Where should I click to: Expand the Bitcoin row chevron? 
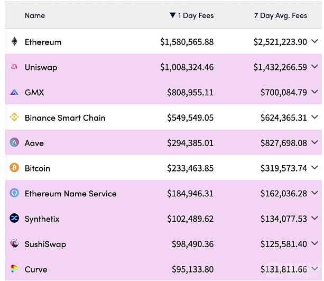click(x=314, y=167)
